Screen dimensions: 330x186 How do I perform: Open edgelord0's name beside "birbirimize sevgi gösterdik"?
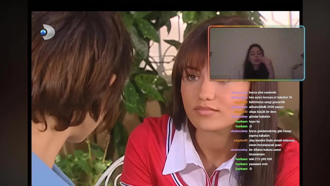(241, 102)
